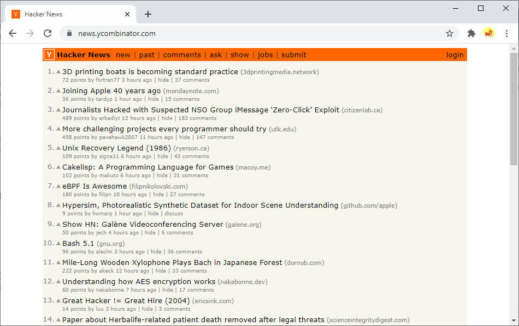The width and height of the screenshot is (519, 326).
Task: Click the citizenlab.ca domain link
Action: coord(362,110)
